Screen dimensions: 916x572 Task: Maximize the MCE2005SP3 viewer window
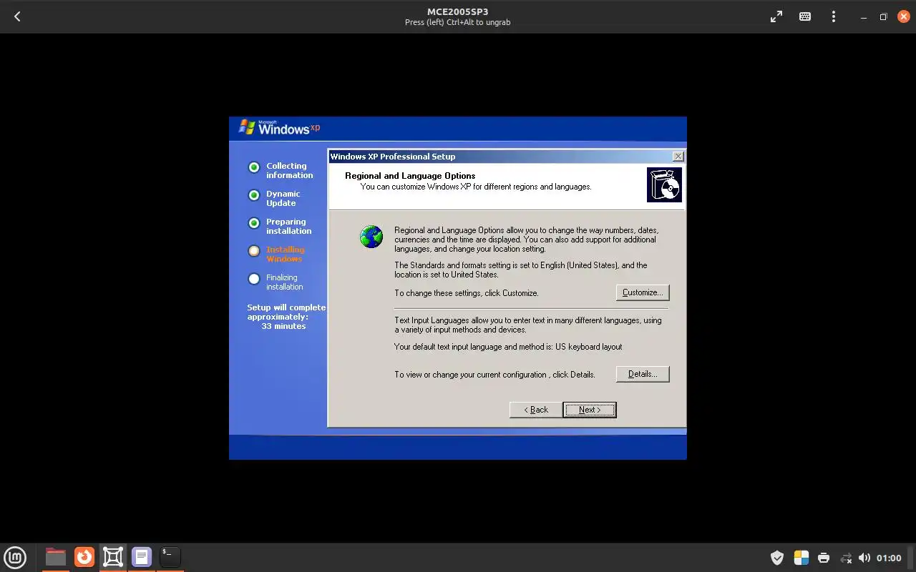(883, 16)
